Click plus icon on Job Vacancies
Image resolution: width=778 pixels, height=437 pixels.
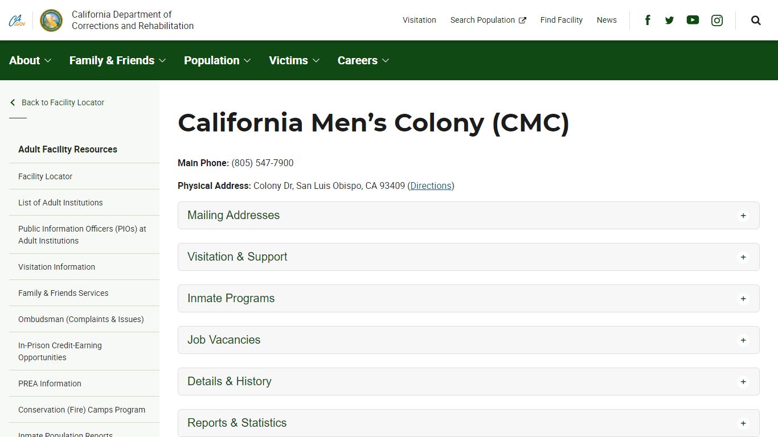click(x=743, y=340)
